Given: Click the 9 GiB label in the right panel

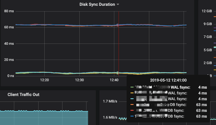Looking at the screenshot, I should 208,24.
